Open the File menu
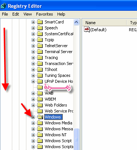This screenshot has width=137, height=150. [x=5, y=14]
